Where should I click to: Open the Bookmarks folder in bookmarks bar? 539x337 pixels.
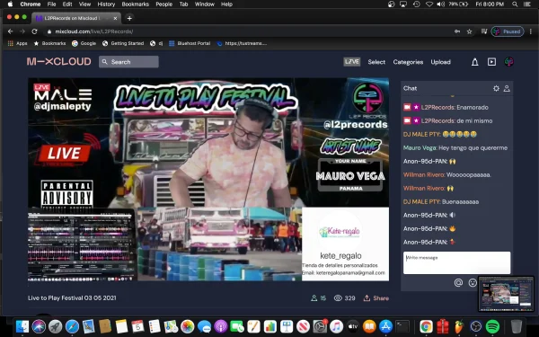tap(49, 43)
